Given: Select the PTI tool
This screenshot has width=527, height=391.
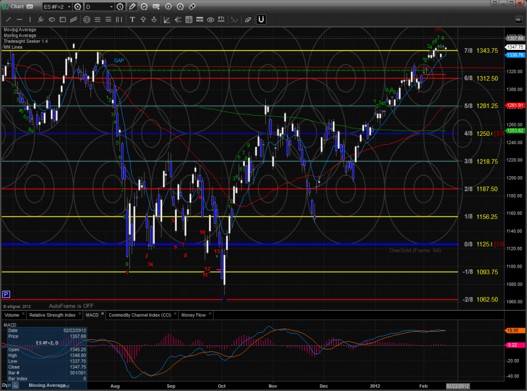Looking at the screenshot, I should click(221, 20).
